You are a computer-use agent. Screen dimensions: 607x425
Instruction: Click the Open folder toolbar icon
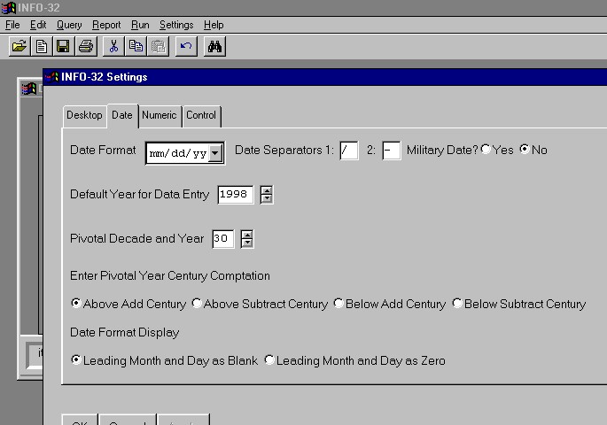(19, 46)
